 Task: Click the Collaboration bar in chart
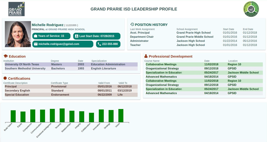click(x=92, y=118)
